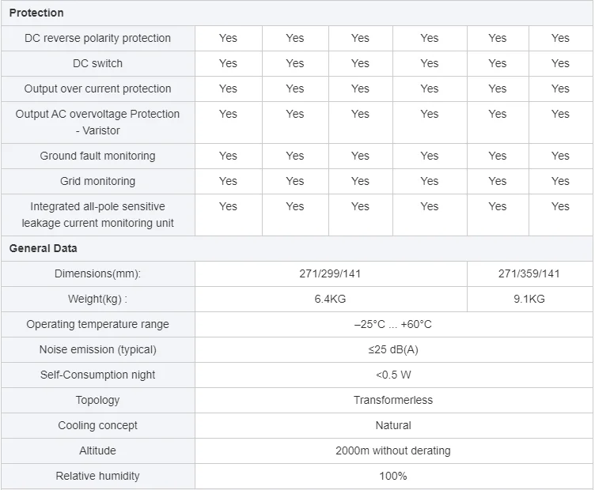Select the −25°C ... +60°C temperature value
The height and width of the screenshot is (490, 595).
(x=392, y=324)
